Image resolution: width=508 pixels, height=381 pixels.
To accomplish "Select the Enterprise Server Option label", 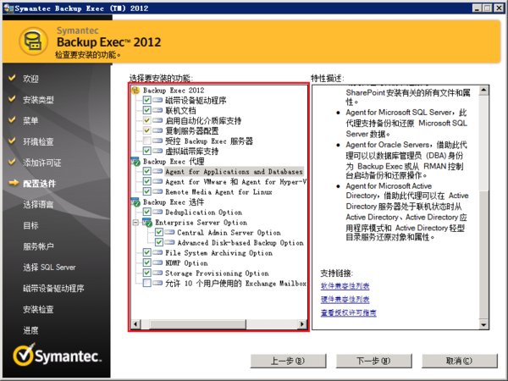I will pyautogui.click(x=201, y=222).
